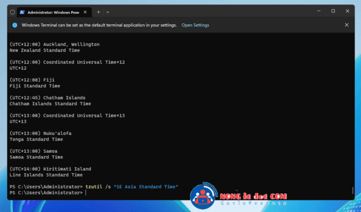Click the text "Line Islands Standard Time"
Screen dimensions: 361x212
46,175
